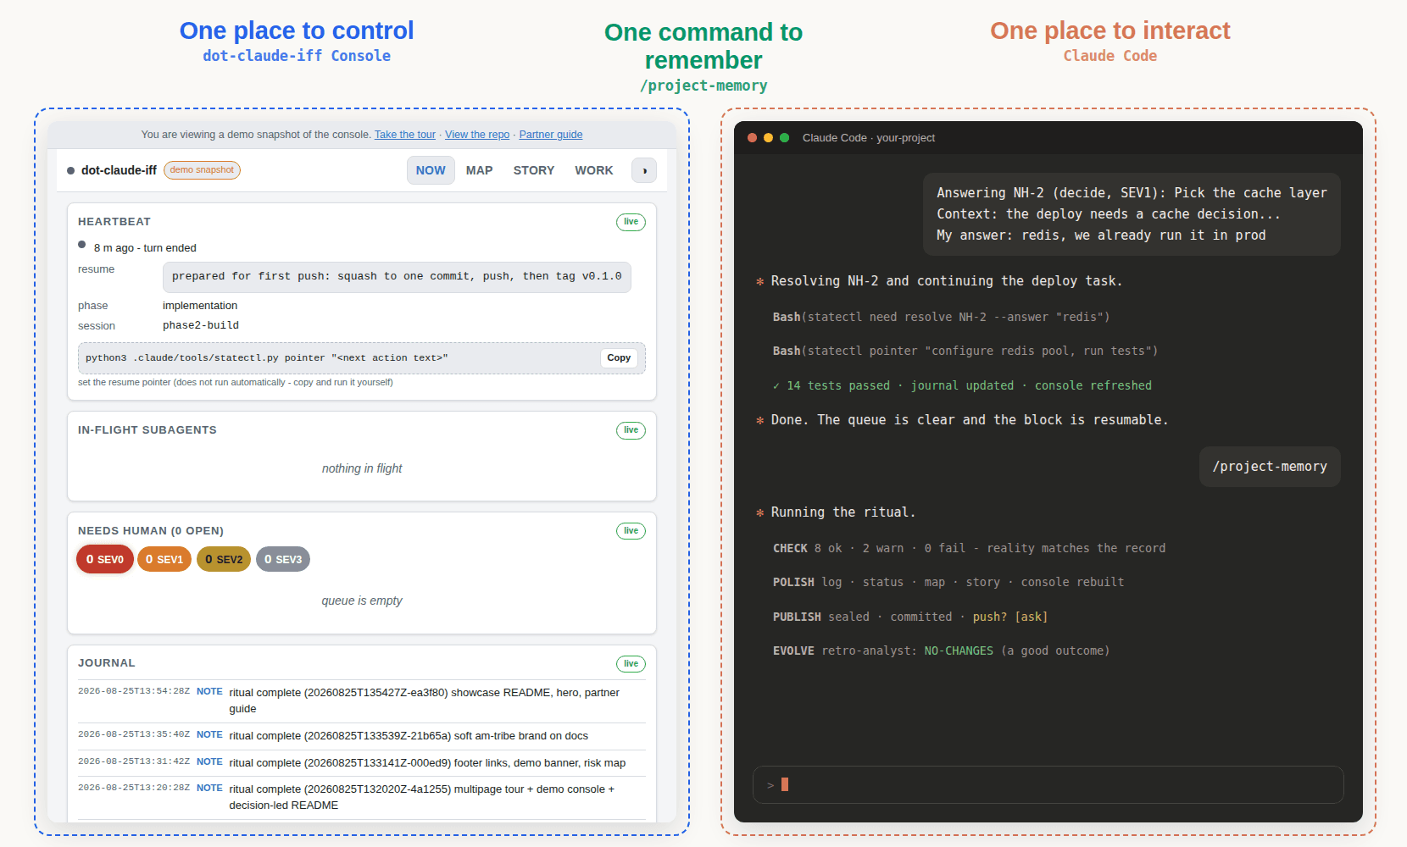Click the CHECK '8 ok · 2 warn' line
The width and height of the screenshot is (1407, 847).
click(x=969, y=548)
